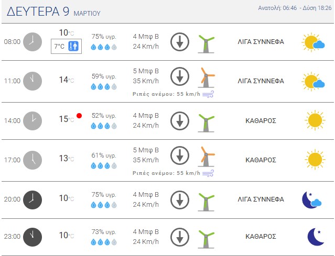Click the partly cloudy icon at 08:00
The image size is (335, 256).
click(314, 42)
